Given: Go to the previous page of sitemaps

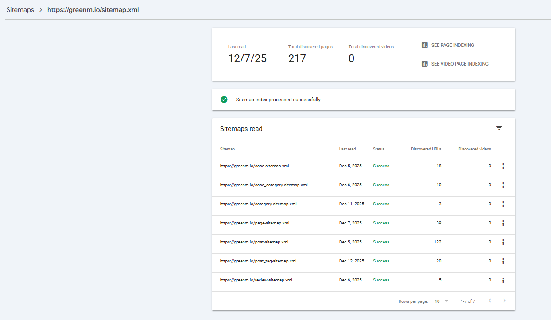Looking at the screenshot, I should pos(490,301).
